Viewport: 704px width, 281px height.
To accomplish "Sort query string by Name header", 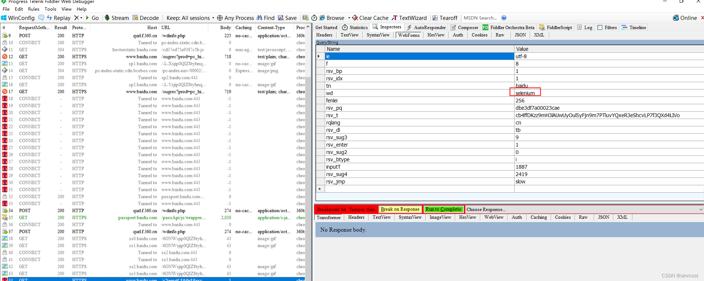I will click(x=419, y=49).
